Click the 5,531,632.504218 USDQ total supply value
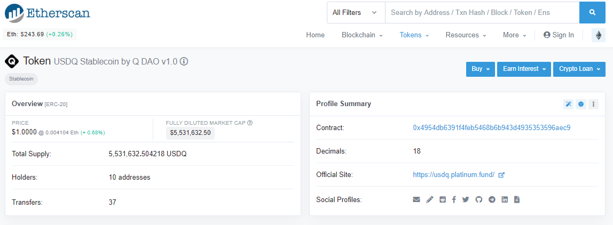Image resolution: width=613 pixels, height=225 pixels. (x=147, y=154)
